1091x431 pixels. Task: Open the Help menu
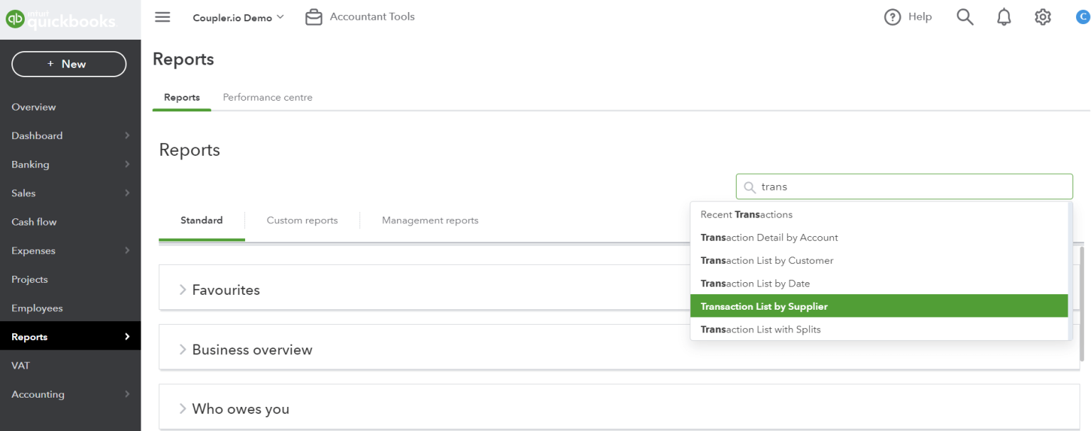pos(908,16)
